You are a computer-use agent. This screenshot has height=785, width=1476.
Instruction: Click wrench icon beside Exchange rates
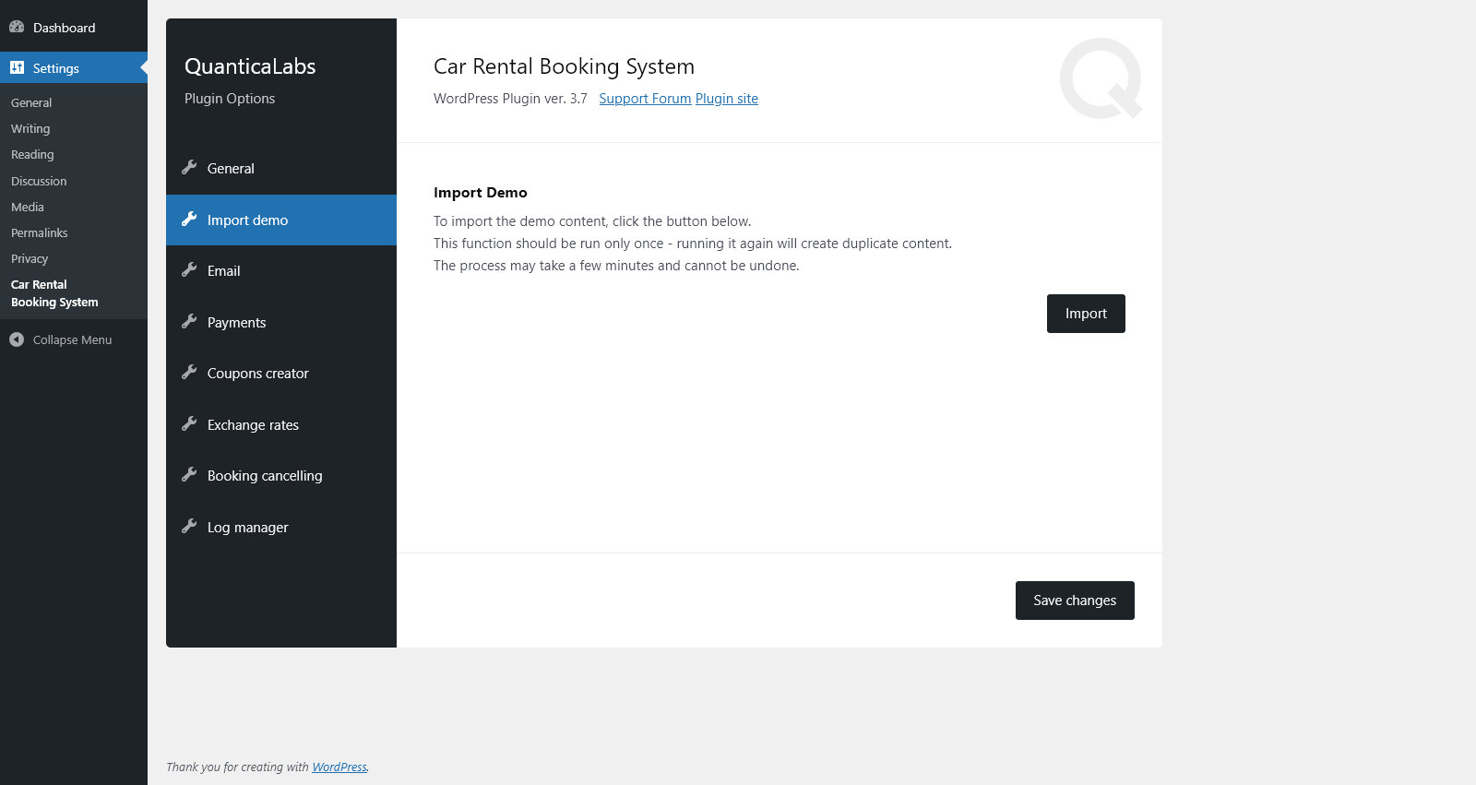(x=189, y=424)
